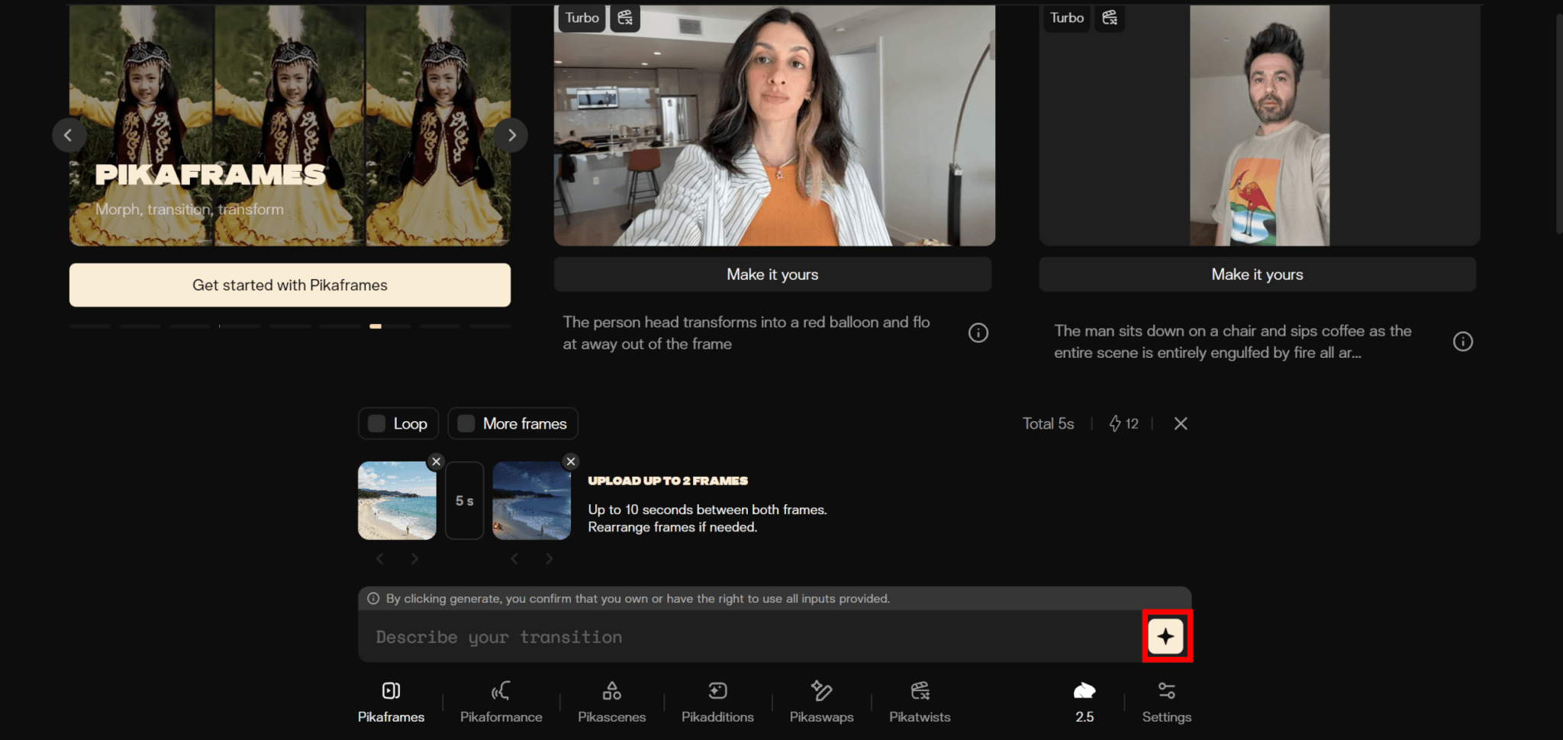Click the Describe your transition field

point(748,637)
